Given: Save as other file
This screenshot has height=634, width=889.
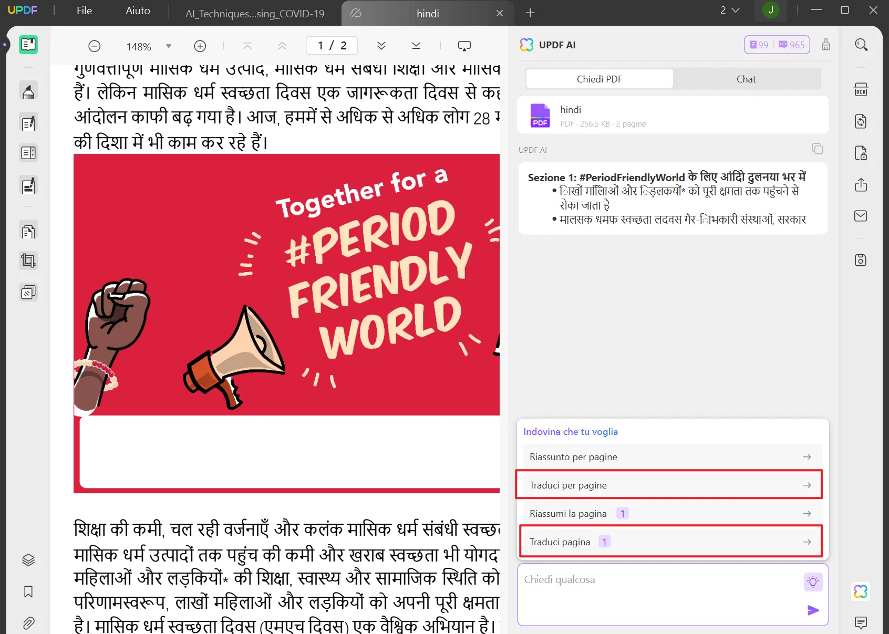Looking at the screenshot, I should [861, 260].
